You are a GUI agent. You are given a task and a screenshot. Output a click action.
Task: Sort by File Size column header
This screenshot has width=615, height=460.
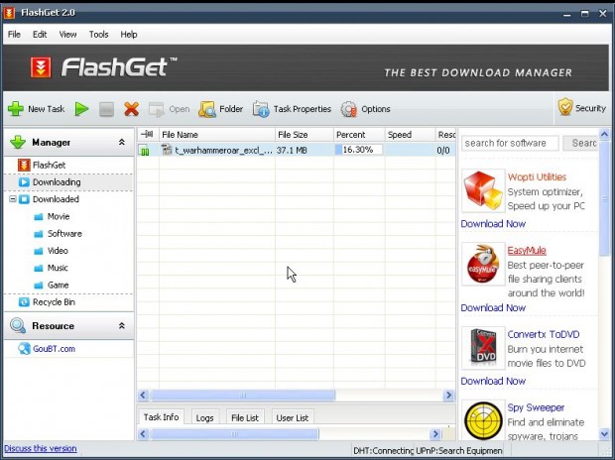[305, 135]
